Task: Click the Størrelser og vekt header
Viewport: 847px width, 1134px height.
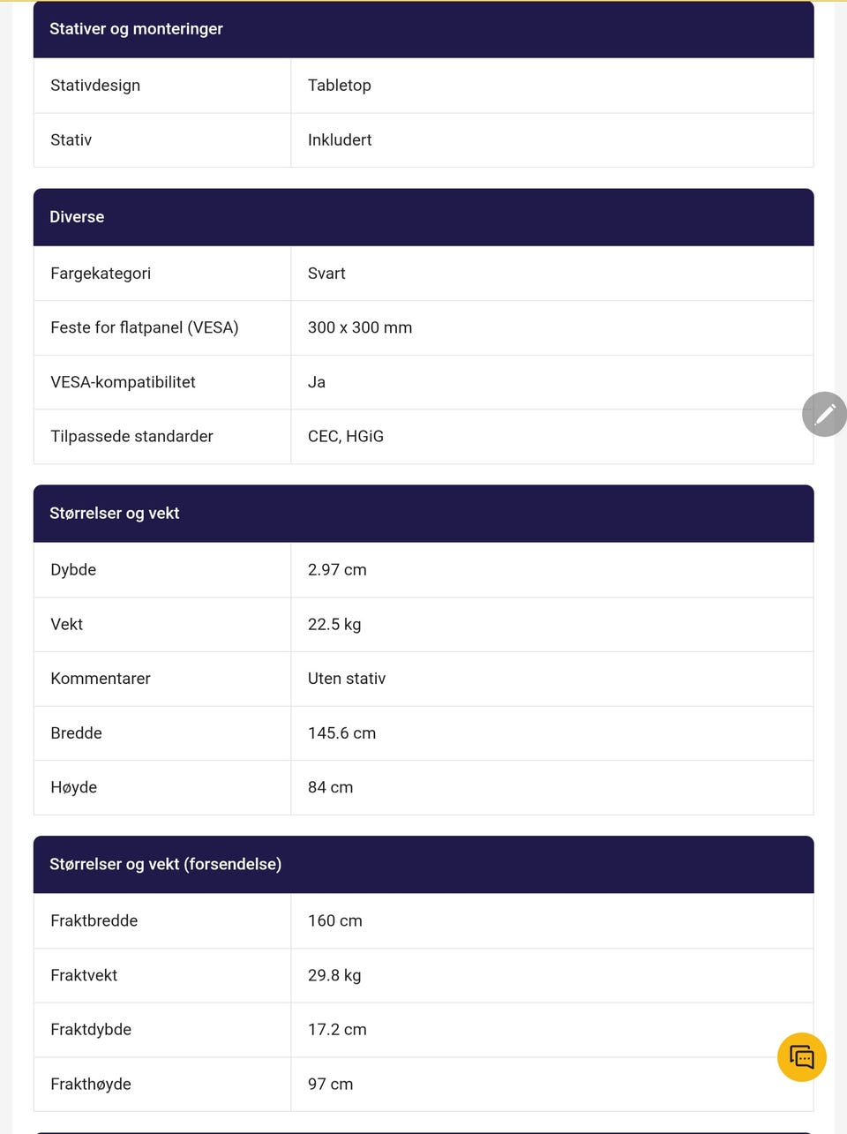Action: click(115, 514)
